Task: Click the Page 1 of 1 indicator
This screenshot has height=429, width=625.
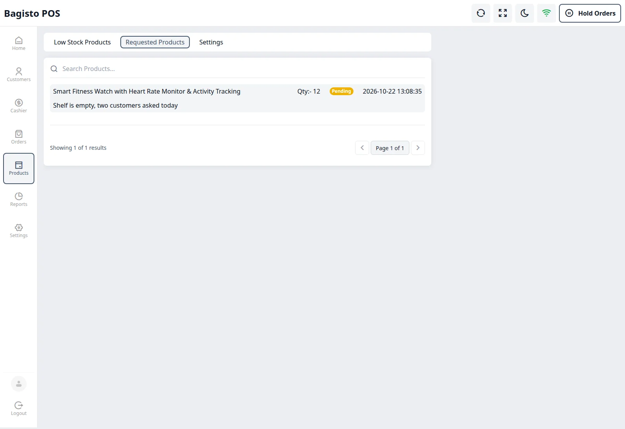Action: [390, 148]
